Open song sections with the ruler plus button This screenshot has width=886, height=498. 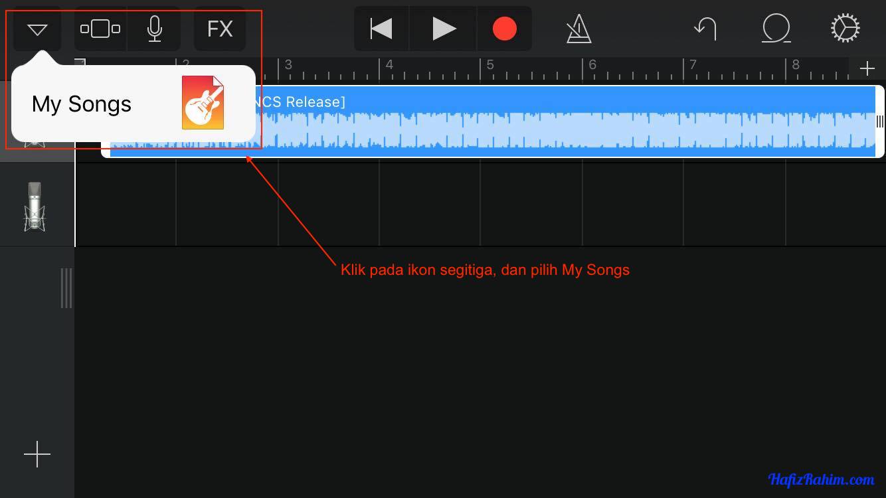[867, 69]
